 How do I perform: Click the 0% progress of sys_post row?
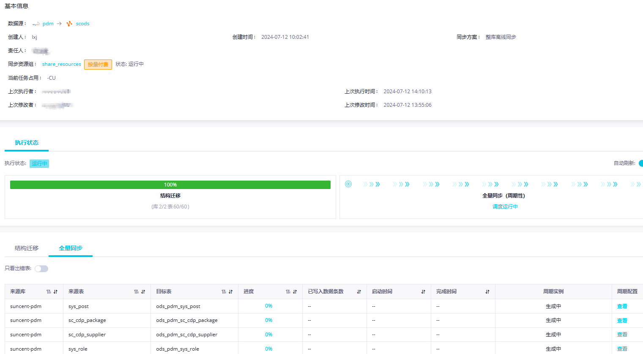point(269,306)
